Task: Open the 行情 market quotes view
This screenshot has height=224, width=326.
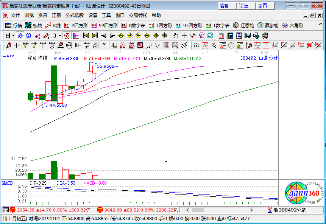Action: click(x=14, y=25)
